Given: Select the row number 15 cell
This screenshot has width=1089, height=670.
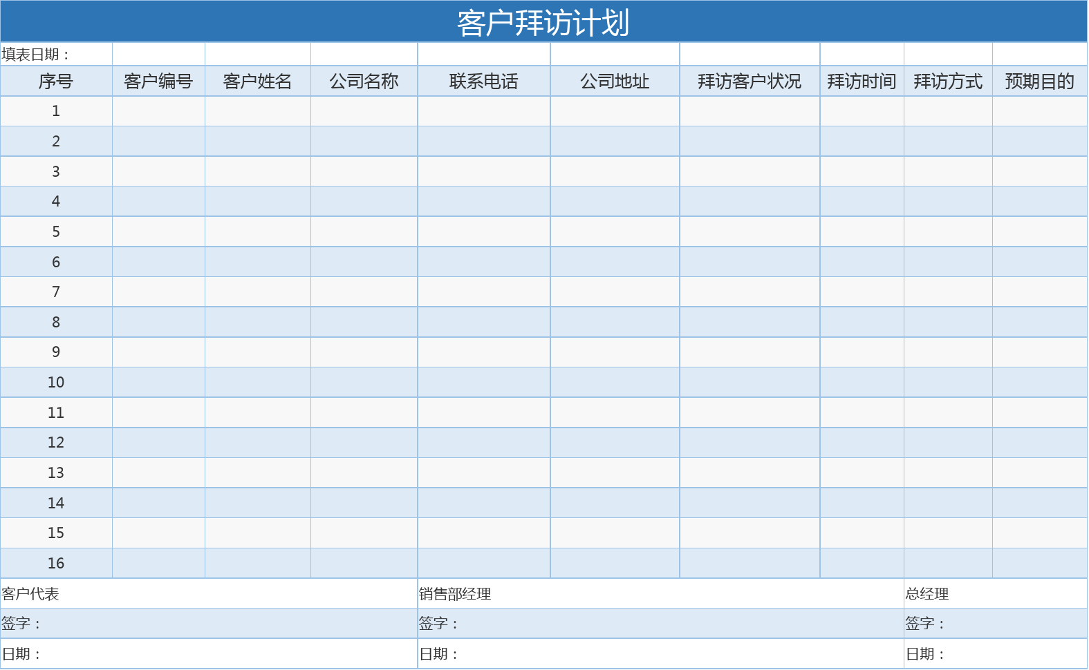Looking at the screenshot, I should coord(56,533).
